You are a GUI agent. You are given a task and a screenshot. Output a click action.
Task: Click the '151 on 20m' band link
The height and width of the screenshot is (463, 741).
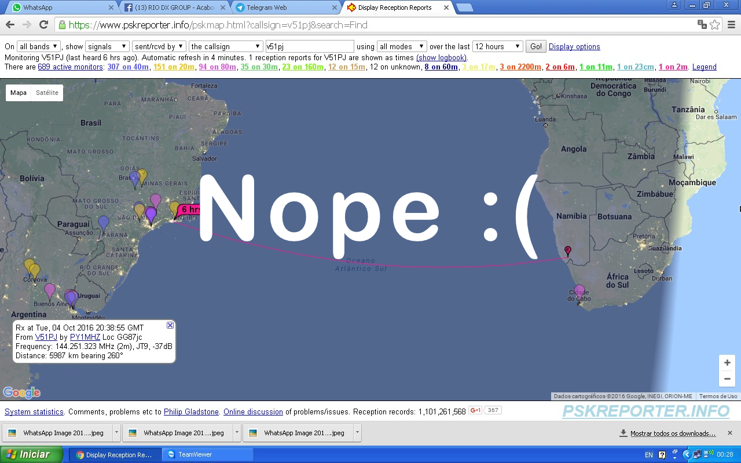(x=174, y=67)
